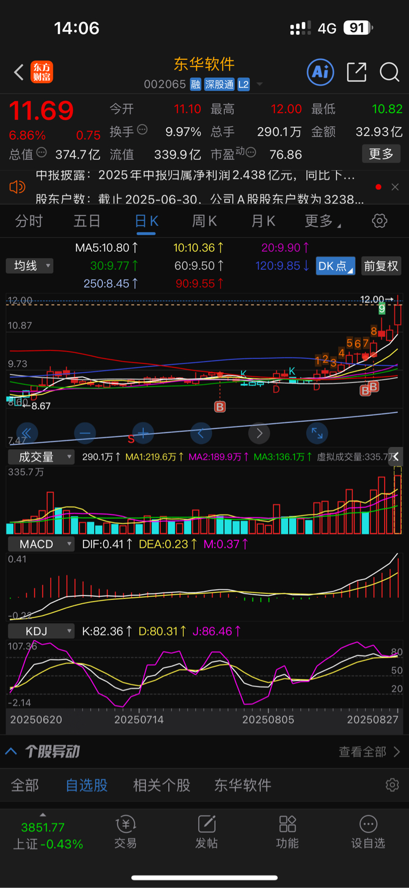Viewport: 409px width, 888px height.
Task: Tap the 20250805 date label
Action: click(268, 719)
